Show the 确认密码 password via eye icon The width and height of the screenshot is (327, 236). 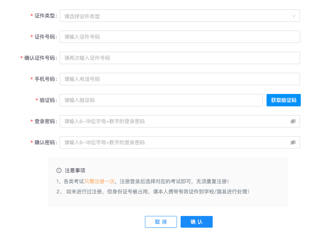(293, 142)
